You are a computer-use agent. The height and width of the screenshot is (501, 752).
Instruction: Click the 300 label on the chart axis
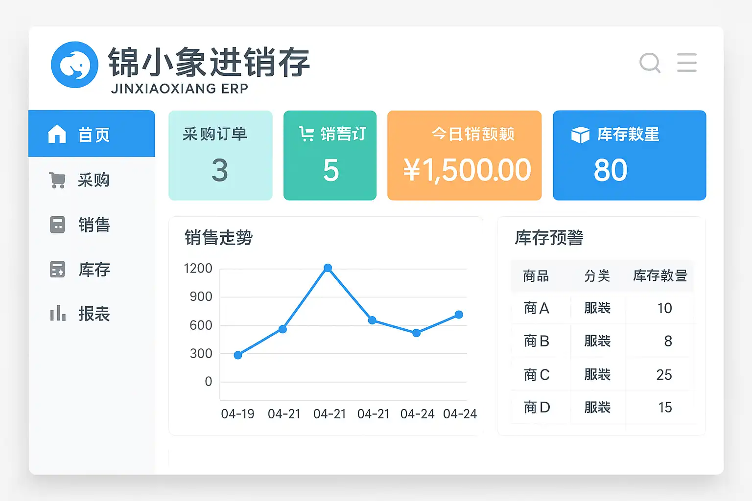tap(201, 353)
